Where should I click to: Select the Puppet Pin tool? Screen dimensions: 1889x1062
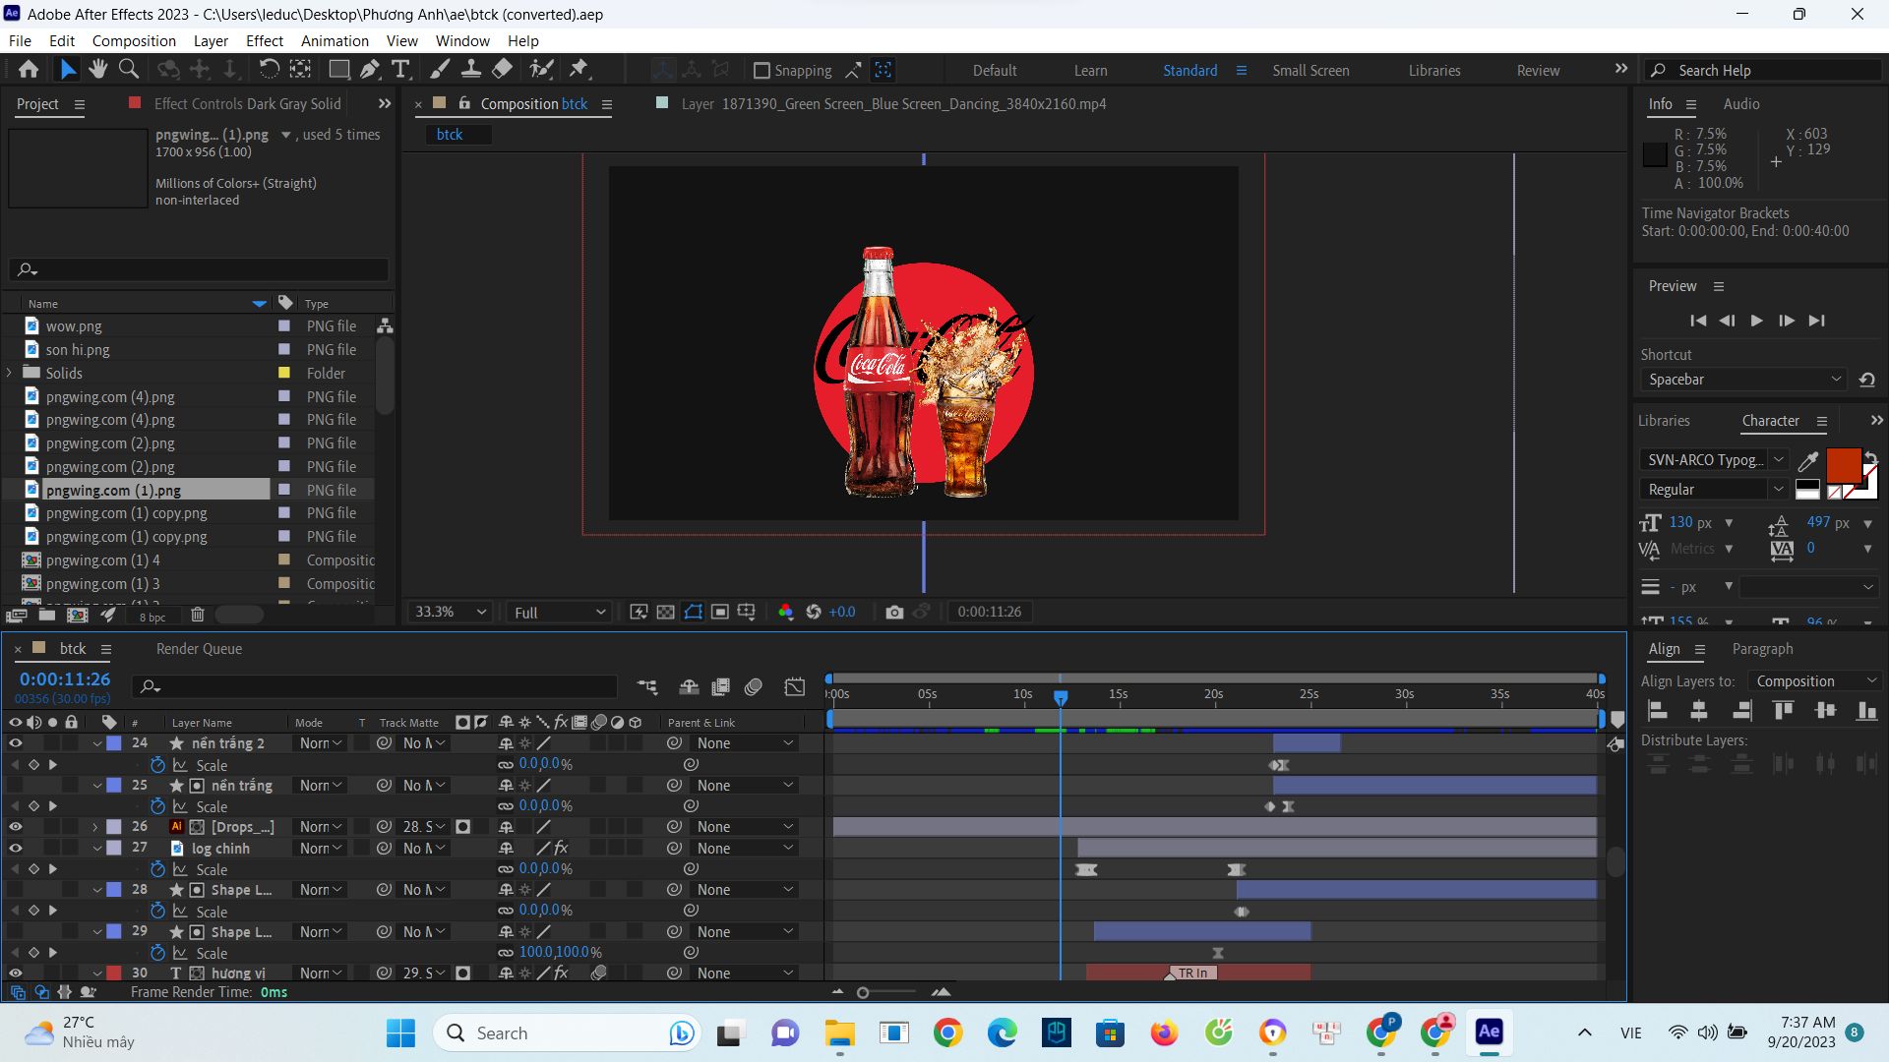pos(579,69)
